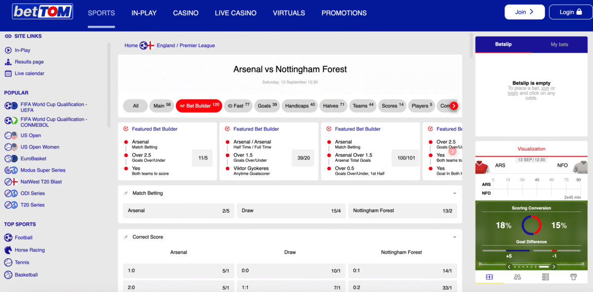
Task: Select the Halves markets filter
Action: tap(334, 106)
